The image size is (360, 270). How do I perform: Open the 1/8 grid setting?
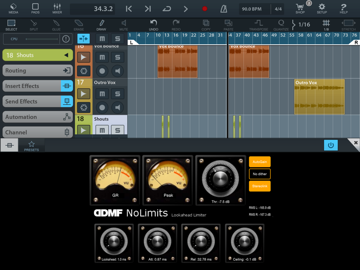(326, 25)
